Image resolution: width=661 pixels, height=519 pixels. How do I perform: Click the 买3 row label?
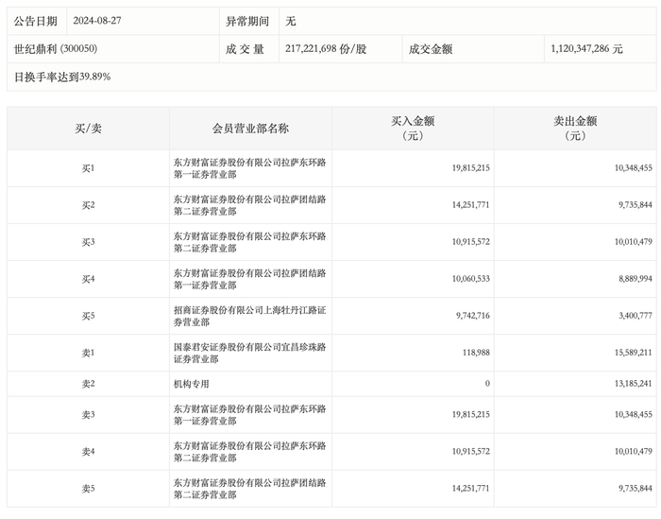[88, 242]
